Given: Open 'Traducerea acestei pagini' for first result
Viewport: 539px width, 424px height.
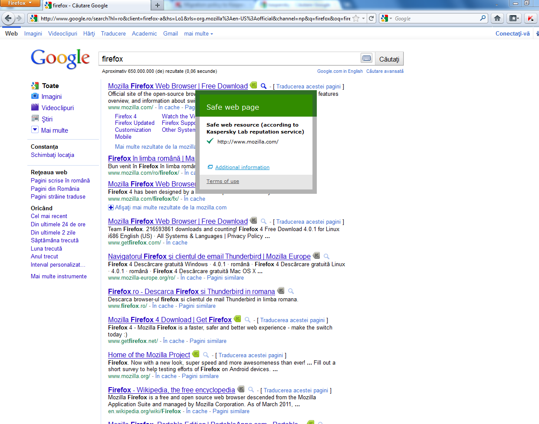Looking at the screenshot, I should pyautogui.click(x=309, y=86).
